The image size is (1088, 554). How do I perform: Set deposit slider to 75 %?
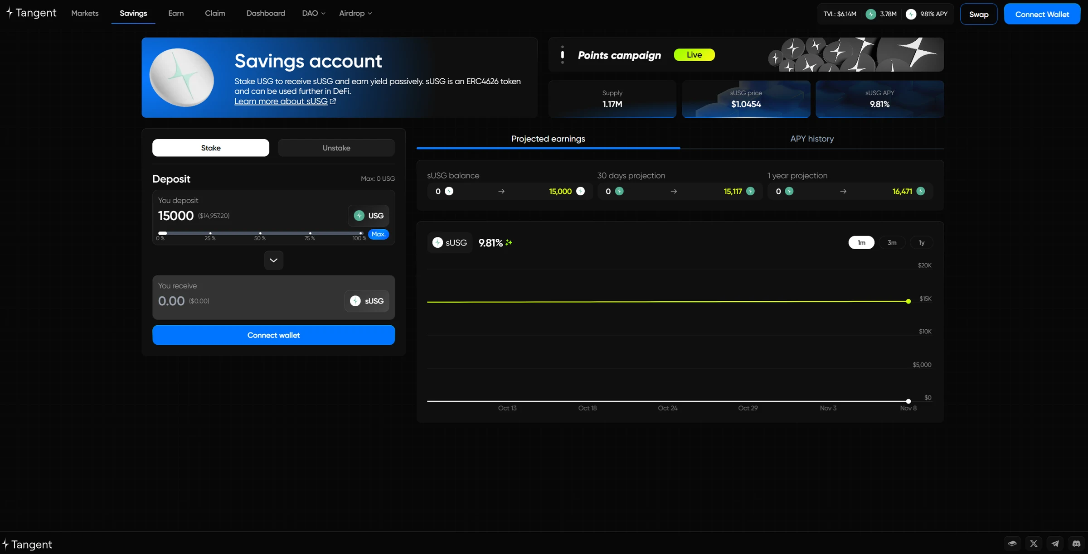tap(310, 233)
